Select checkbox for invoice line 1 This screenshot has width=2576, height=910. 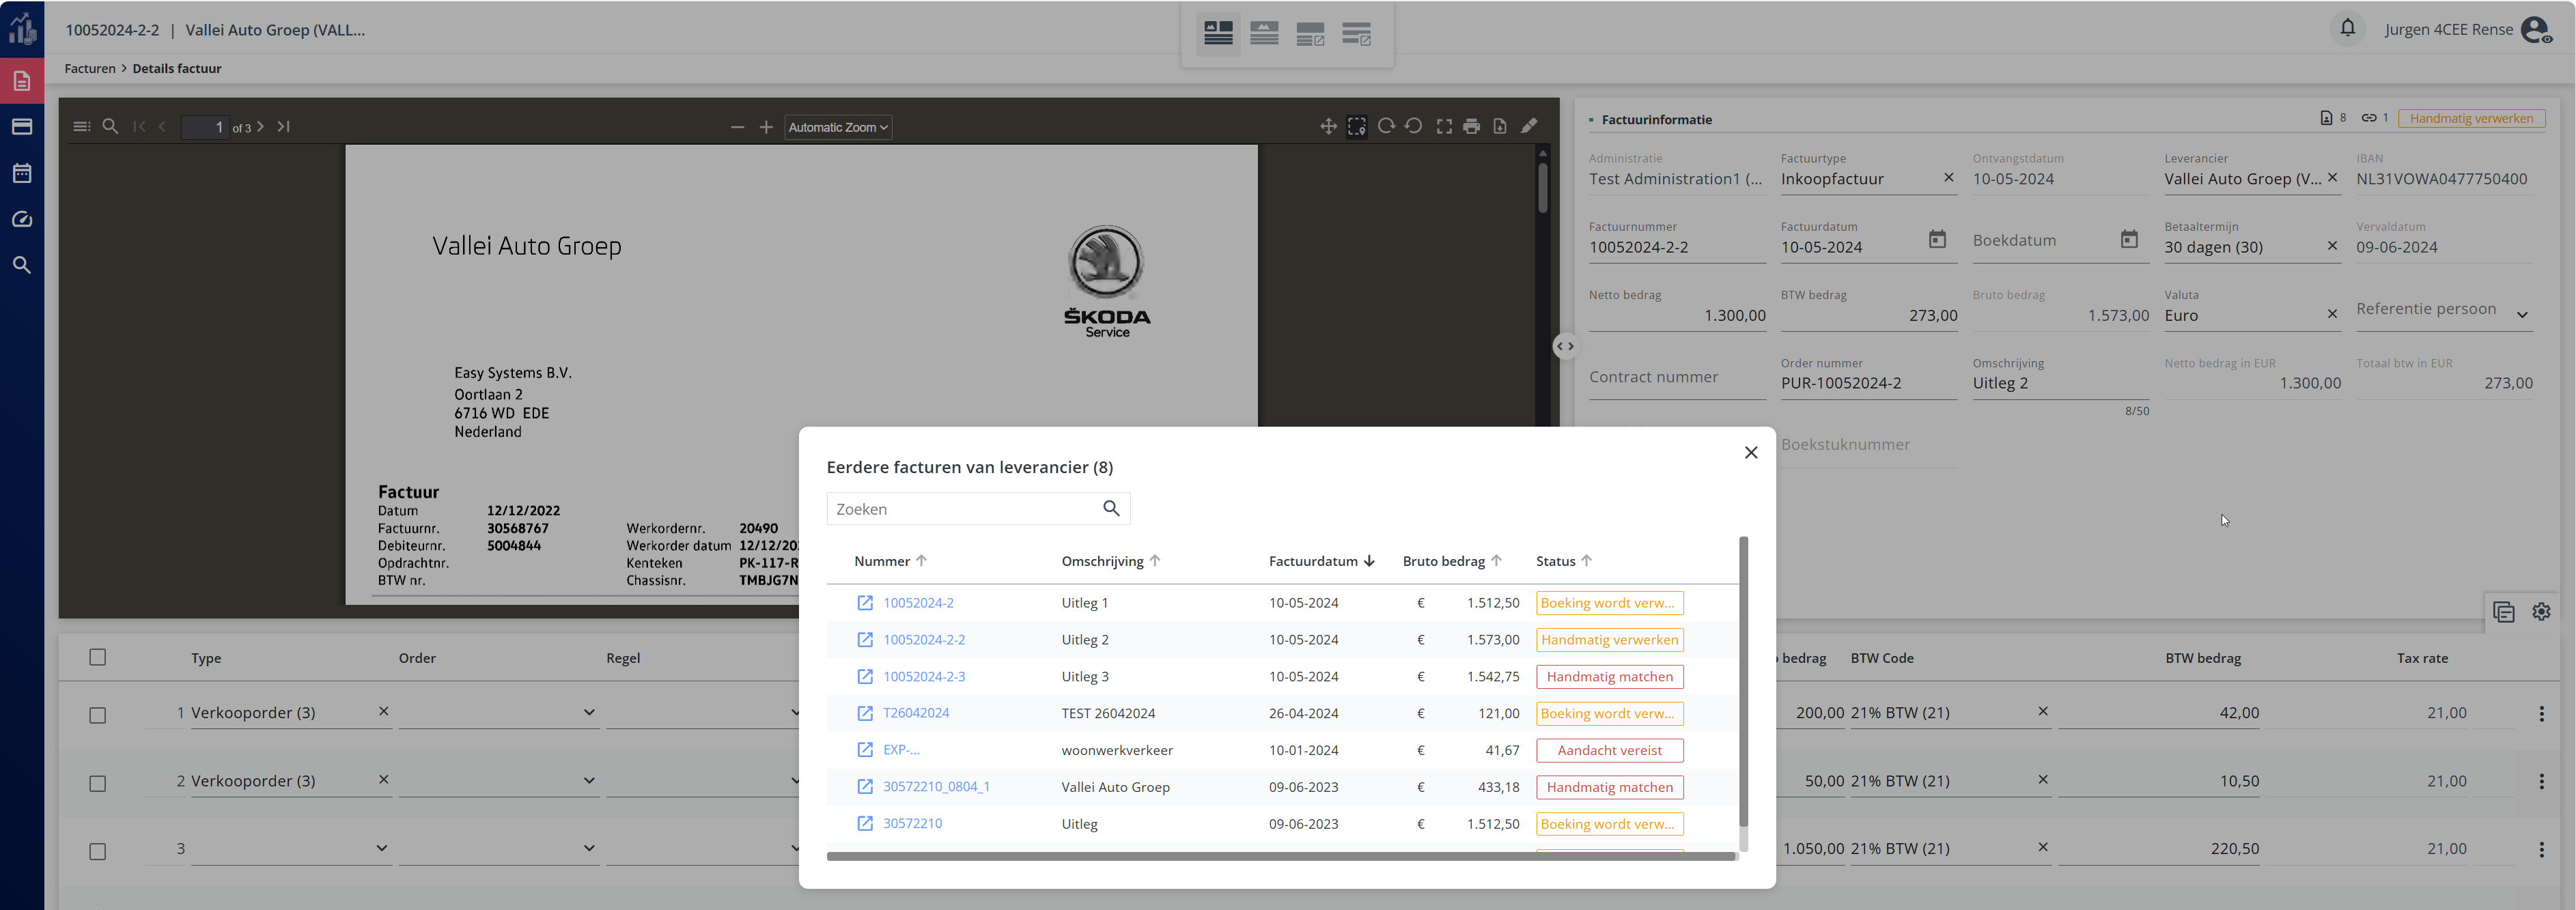coord(97,715)
